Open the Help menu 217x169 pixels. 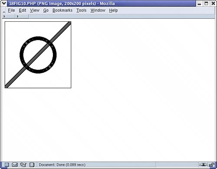pyautogui.click(x=113, y=10)
